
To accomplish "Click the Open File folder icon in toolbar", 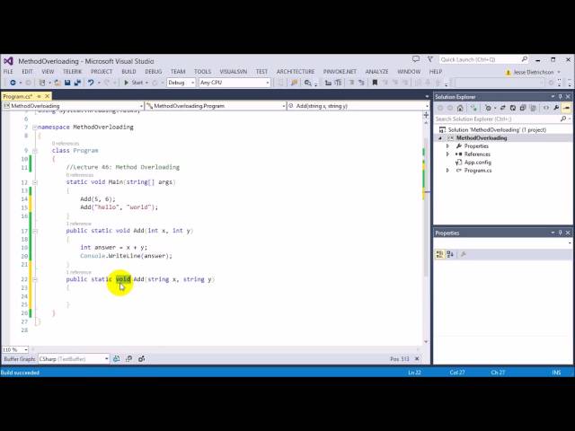I will click(57, 83).
